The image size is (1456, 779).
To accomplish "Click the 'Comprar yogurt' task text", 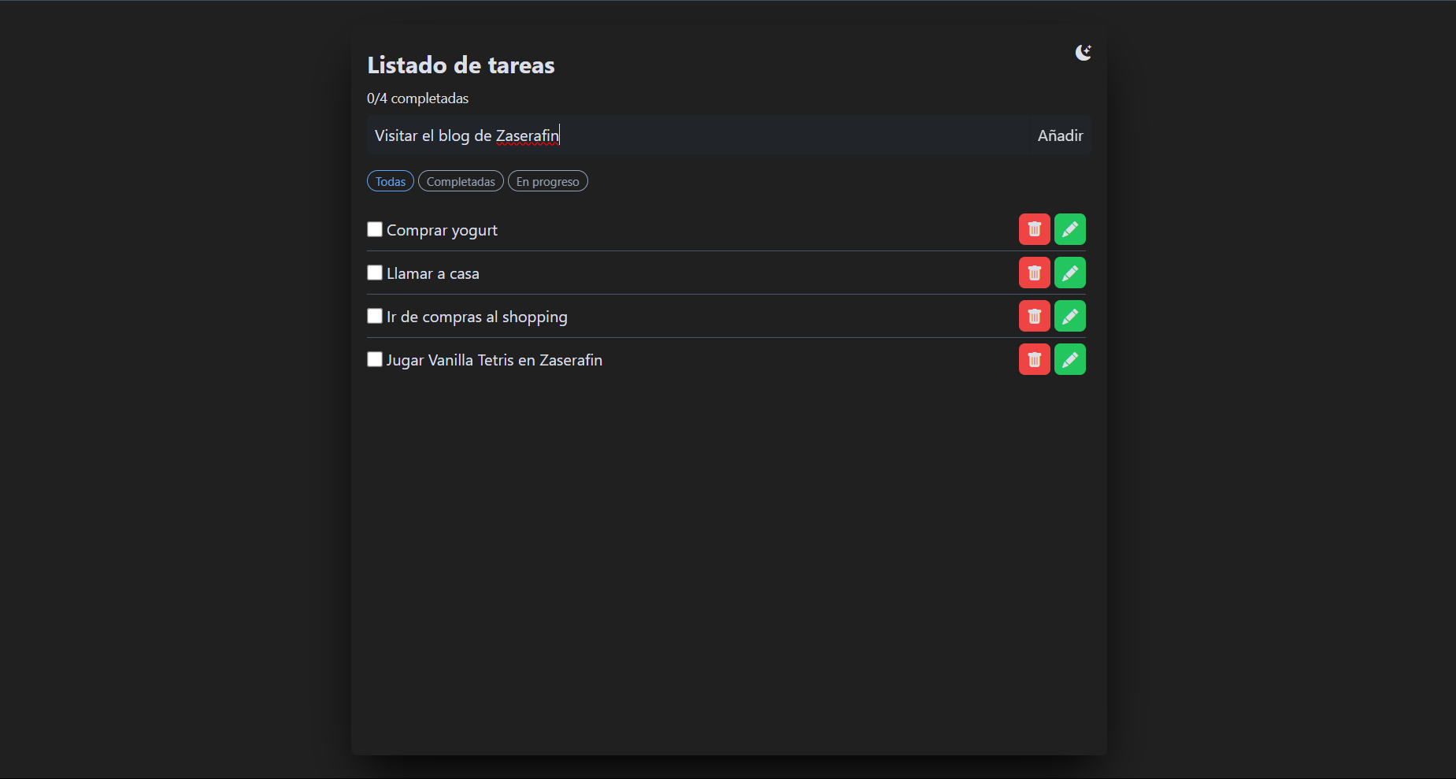I will pyautogui.click(x=442, y=230).
